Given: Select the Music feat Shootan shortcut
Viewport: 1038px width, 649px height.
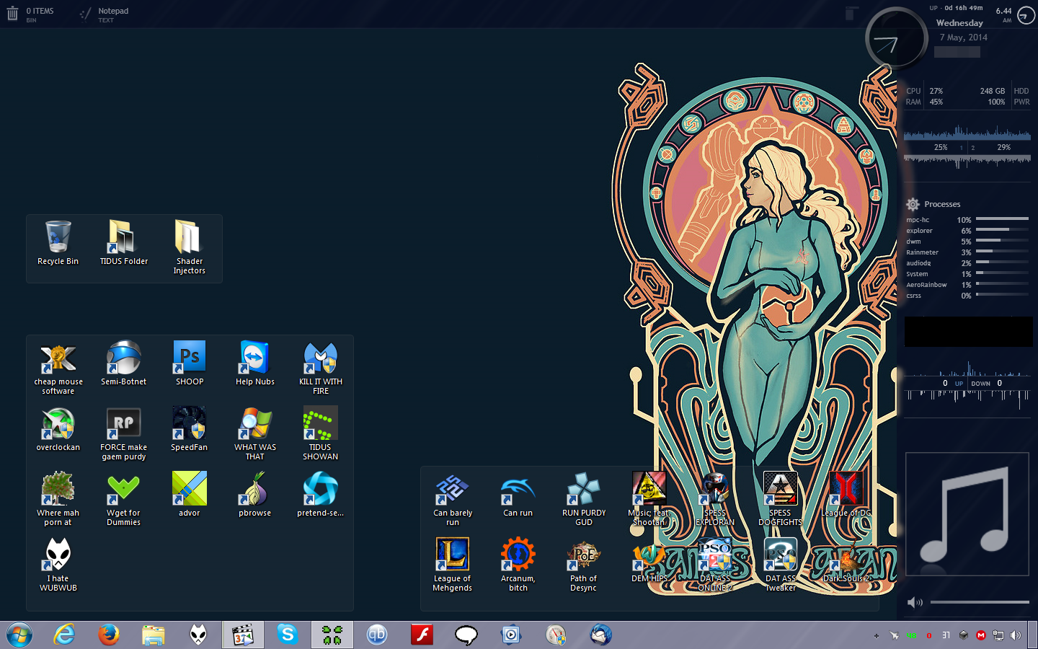Looking at the screenshot, I should tap(649, 500).
